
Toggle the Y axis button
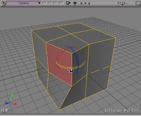[85, 4]
